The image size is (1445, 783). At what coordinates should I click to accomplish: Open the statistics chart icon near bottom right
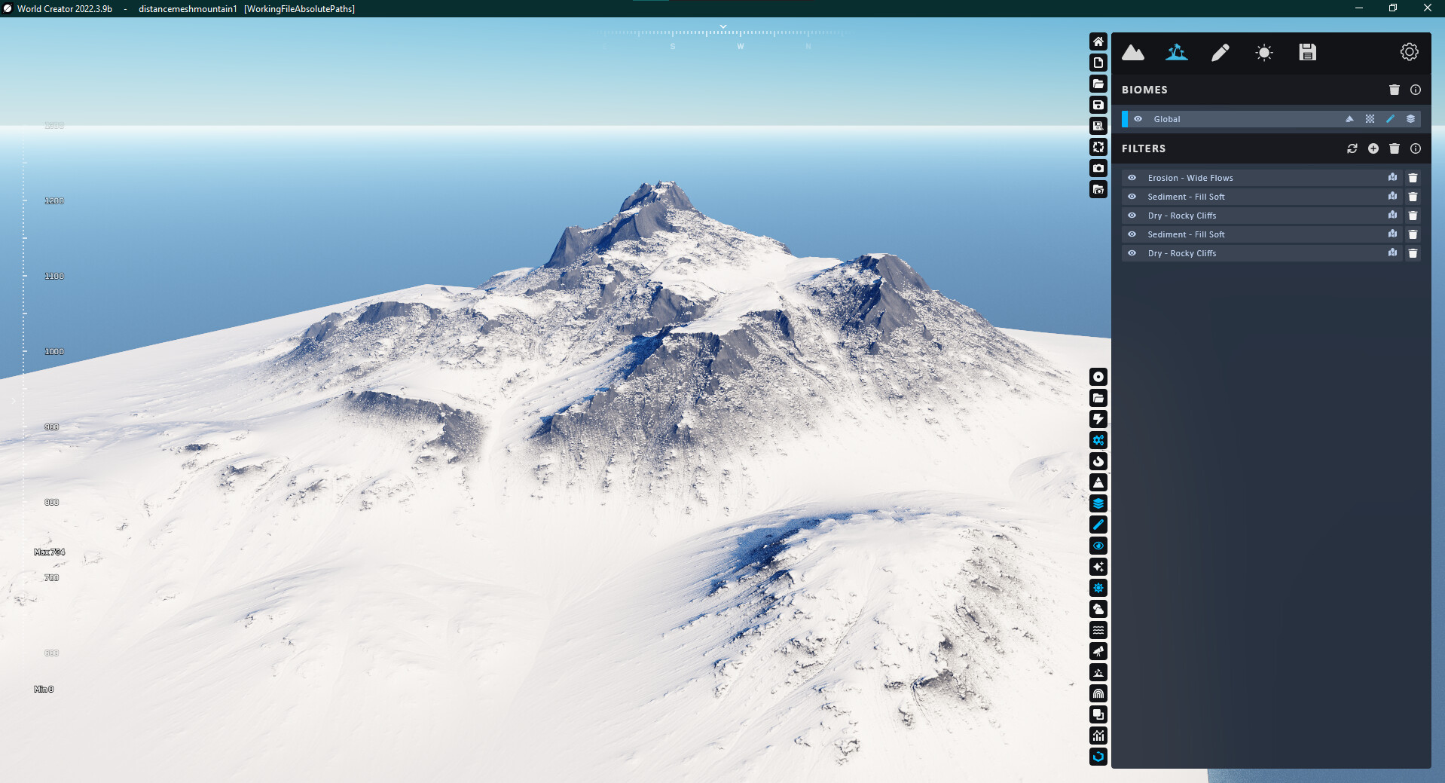coord(1098,736)
